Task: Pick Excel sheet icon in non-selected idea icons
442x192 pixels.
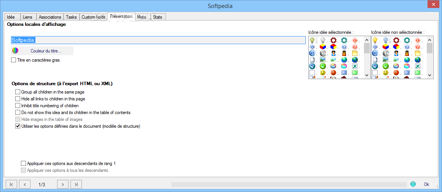Action: [418, 67]
